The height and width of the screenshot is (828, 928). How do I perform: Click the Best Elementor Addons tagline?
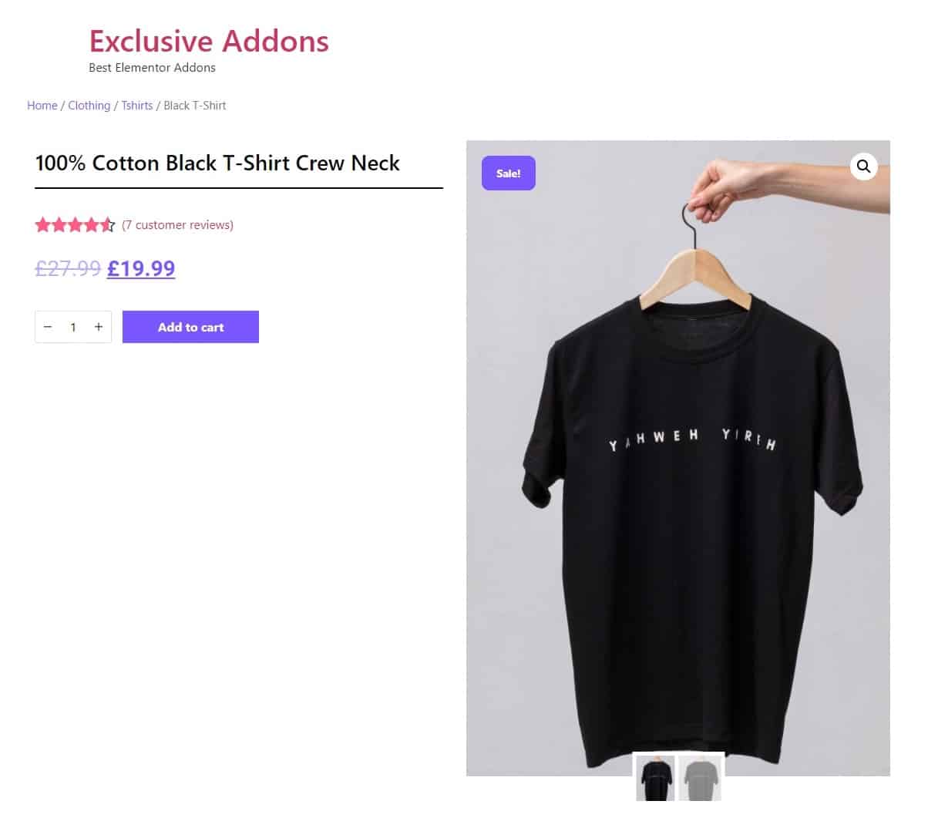tap(152, 68)
